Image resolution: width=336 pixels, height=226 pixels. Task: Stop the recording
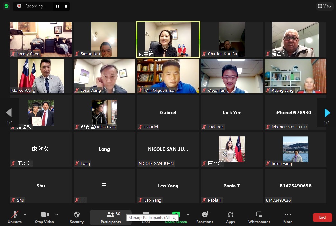(66, 6)
